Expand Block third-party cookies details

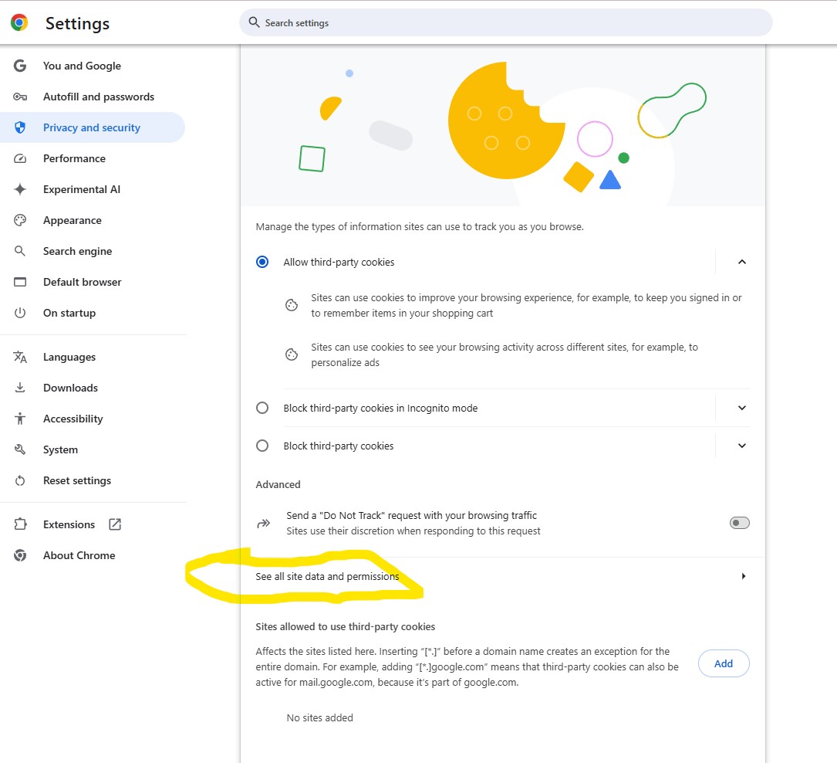tap(742, 446)
